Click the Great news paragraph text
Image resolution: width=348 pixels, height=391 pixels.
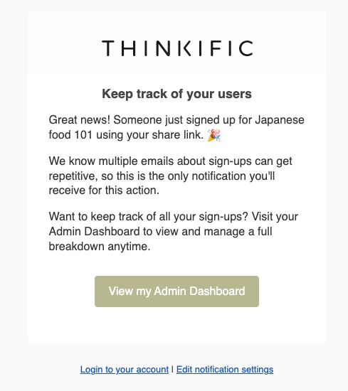[x=176, y=127]
